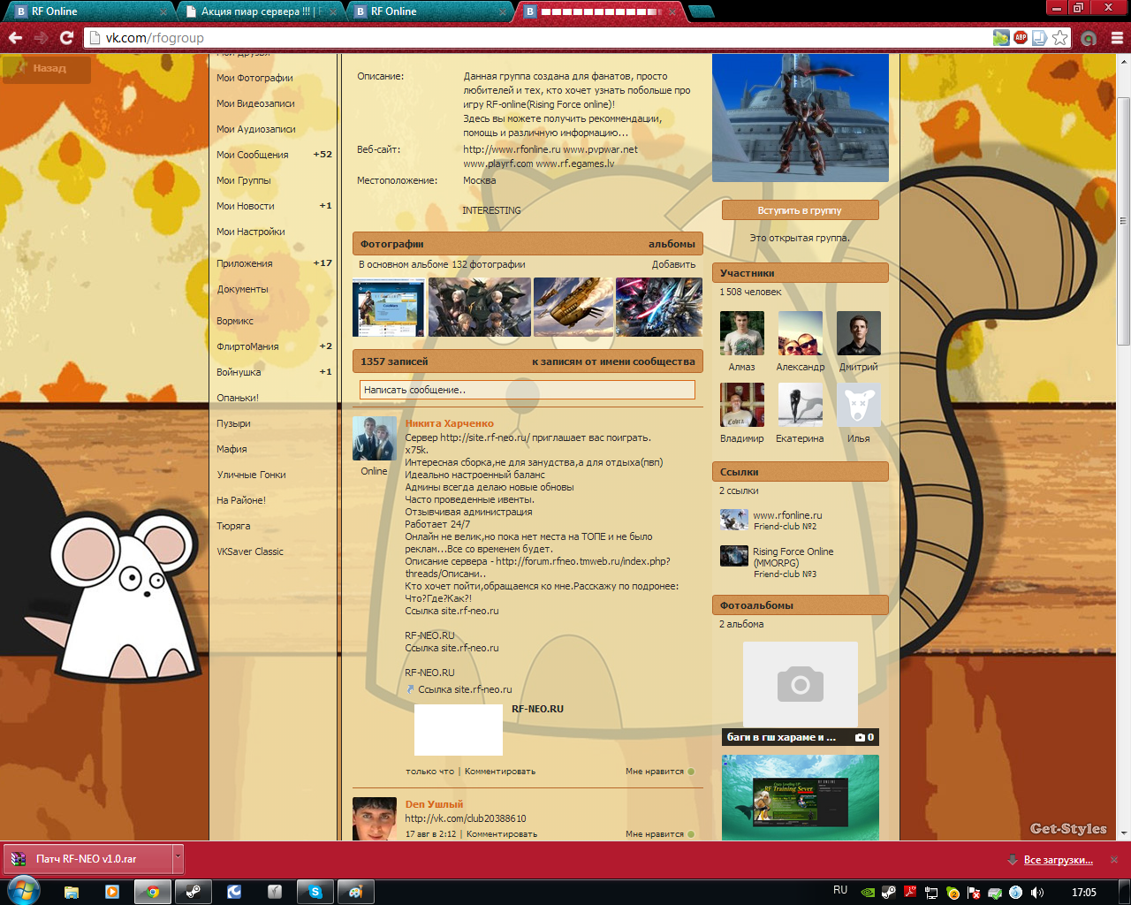Open the Adblock Plus extension icon
The height and width of the screenshot is (905, 1131).
pos(1021,38)
